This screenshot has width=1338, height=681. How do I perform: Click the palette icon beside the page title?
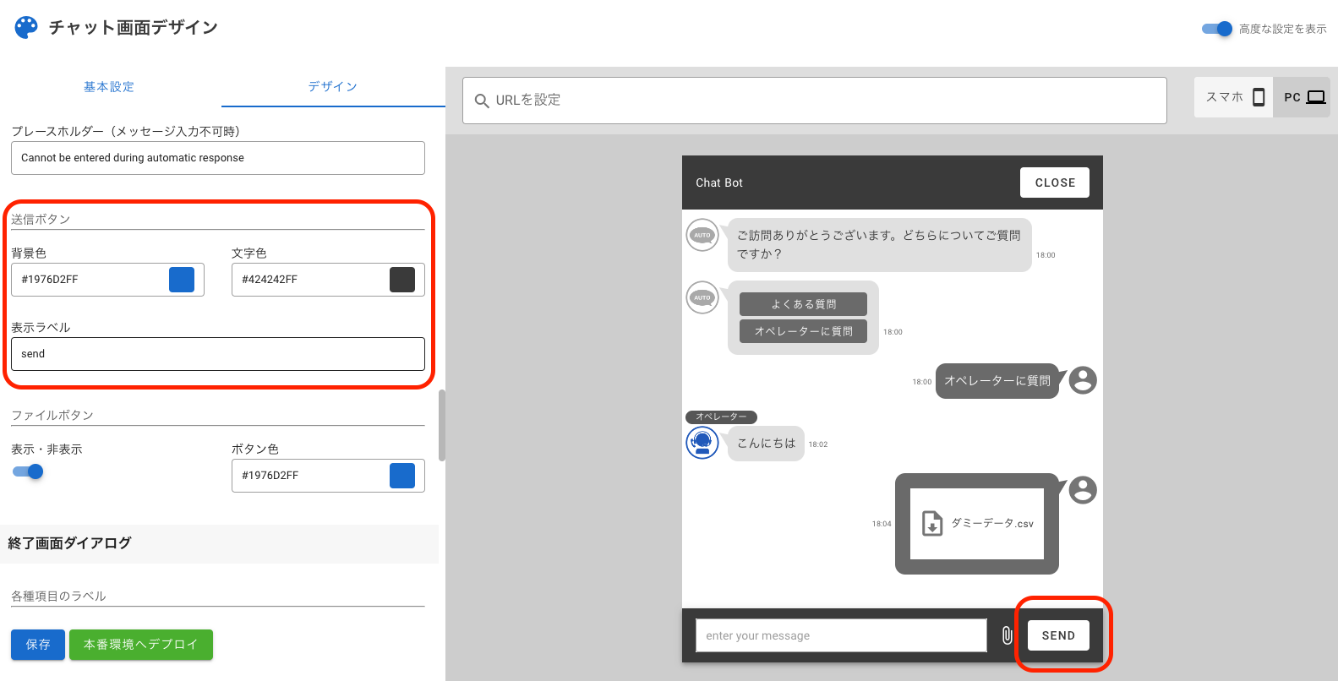pyautogui.click(x=26, y=28)
